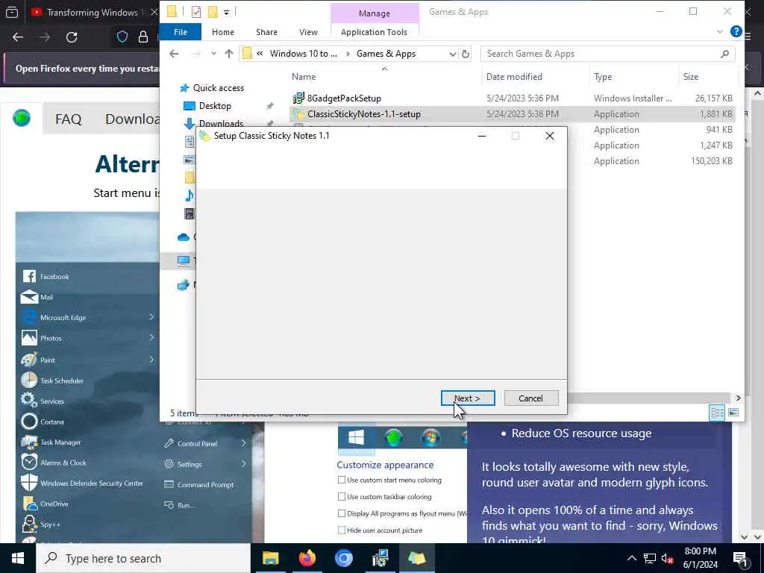Click the network tray icon
Screen dimensions: 764x573
coord(650,558)
